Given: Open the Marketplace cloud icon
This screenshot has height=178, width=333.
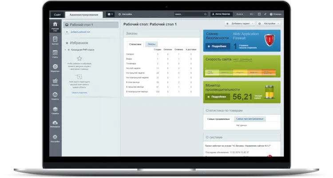Looking at the screenshot, I should click(55, 124).
